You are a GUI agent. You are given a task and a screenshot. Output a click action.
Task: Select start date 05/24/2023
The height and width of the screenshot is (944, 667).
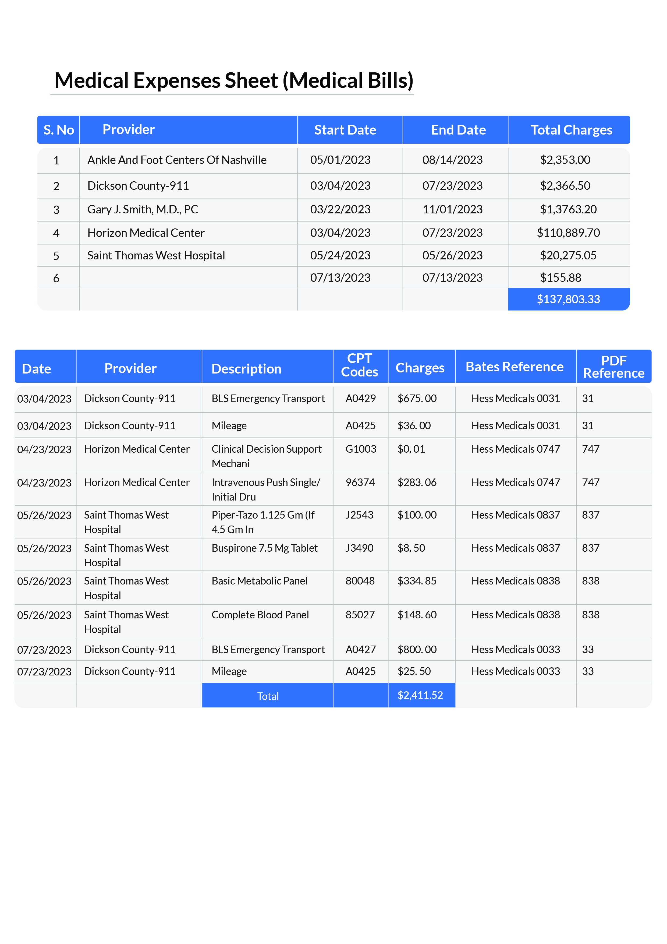point(340,256)
